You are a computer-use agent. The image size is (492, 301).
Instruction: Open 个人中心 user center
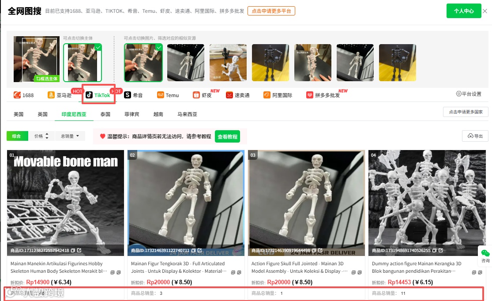click(x=464, y=11)
